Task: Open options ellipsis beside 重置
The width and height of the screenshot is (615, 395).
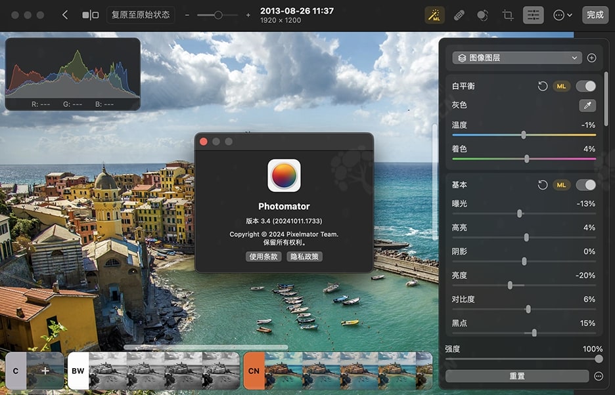Action: click(598, 376)
